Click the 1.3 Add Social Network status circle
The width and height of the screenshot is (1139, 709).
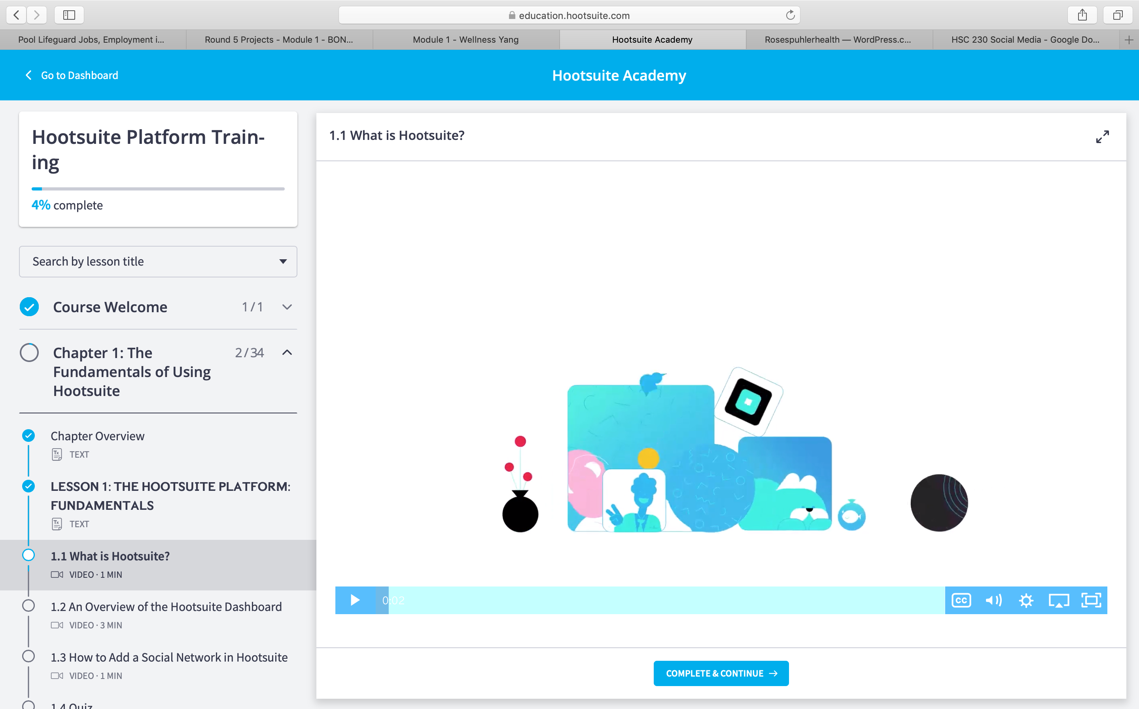(x=28, y=656)
